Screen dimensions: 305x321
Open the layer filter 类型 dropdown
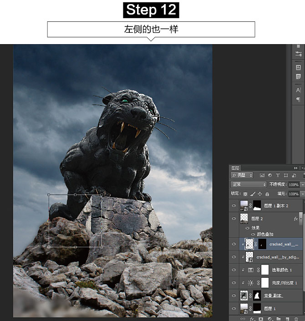tap(242, 175)
